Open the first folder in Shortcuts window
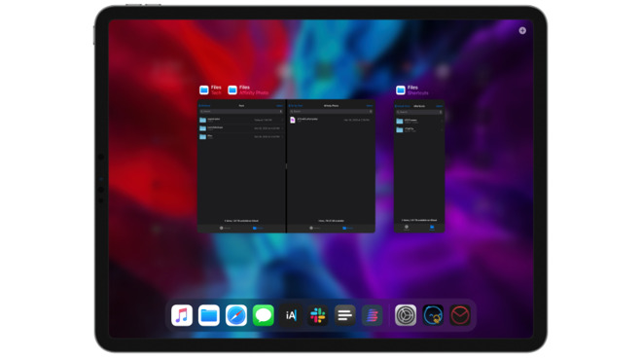Viewport: 642px width, 358px height. [419, 122]
